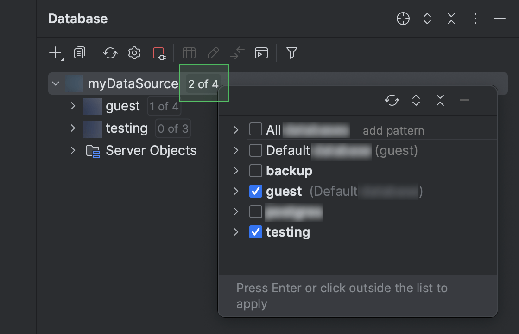The image size is (519, 334).
Task: Uncheck the guest schema checkbox
Action: coord(256,191)
